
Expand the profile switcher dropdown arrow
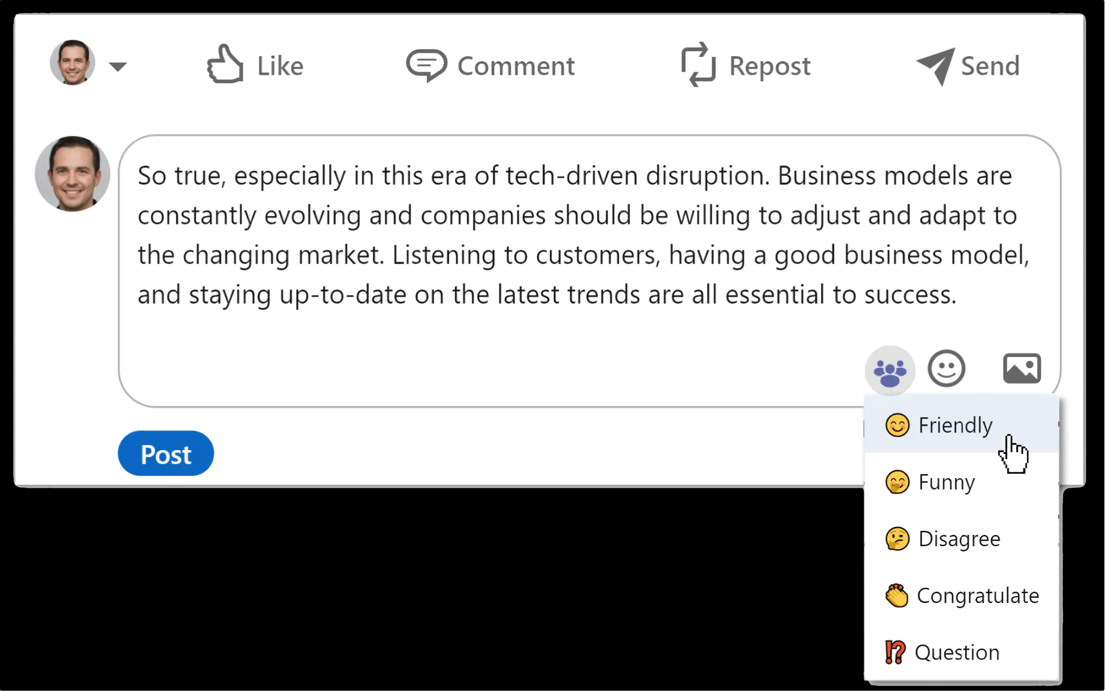118,67
